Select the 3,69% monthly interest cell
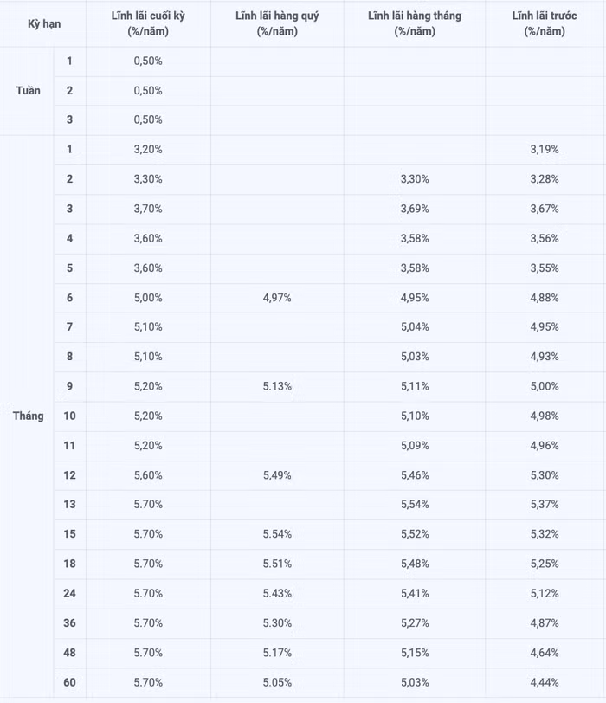The width and height of the screenshot is (606, 703). [x=415, y=209]
